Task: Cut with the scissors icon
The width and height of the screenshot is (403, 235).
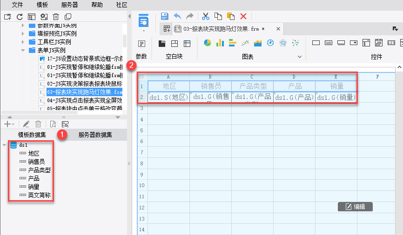Action: [206, 16]
